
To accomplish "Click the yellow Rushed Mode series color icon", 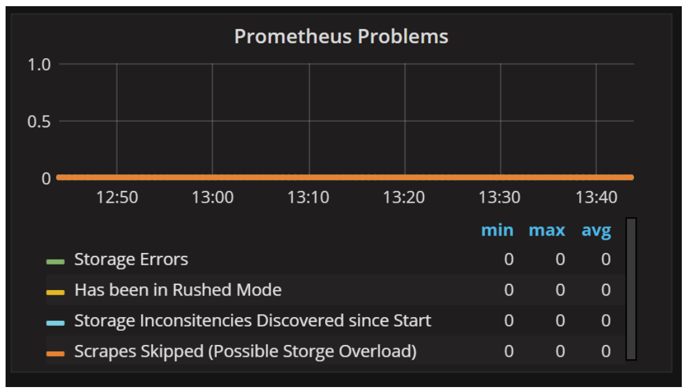I will click(56, 292).
